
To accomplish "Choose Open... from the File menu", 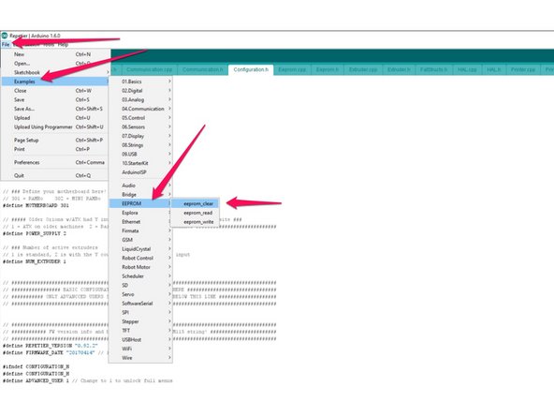I will [55, 64].
